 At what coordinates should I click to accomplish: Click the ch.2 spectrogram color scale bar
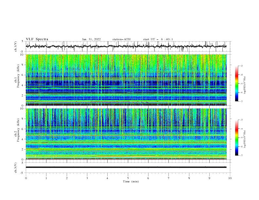[236, 138]
